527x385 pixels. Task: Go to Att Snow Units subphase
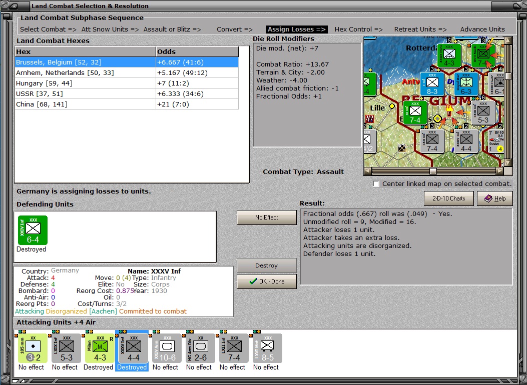pyautogui.click(x=110, y=29)
